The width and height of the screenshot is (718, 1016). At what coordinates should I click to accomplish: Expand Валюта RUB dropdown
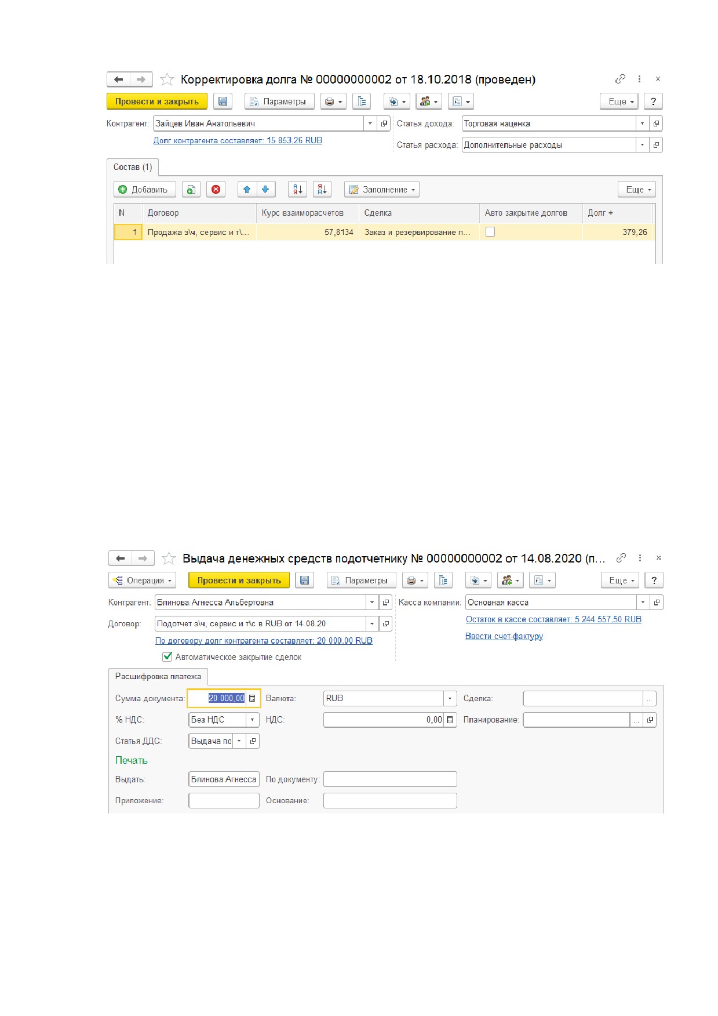pyautogui.click(x=450, y=698)
